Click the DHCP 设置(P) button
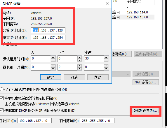This screenshot has height=128, width=167. (145, 111)
